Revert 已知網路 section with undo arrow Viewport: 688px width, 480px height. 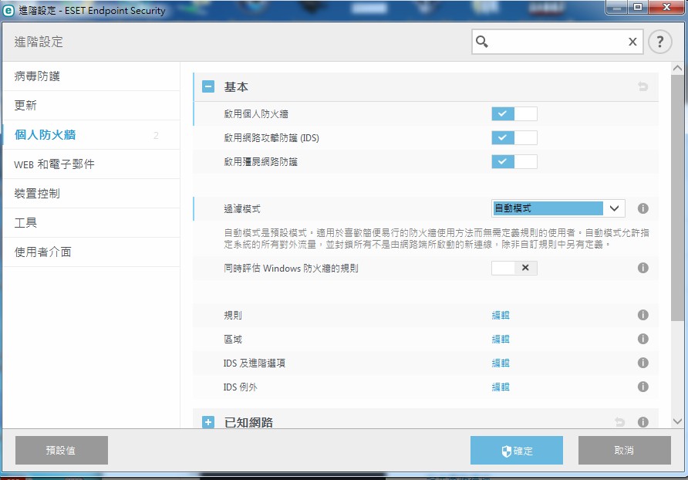(x=619, y=422)
